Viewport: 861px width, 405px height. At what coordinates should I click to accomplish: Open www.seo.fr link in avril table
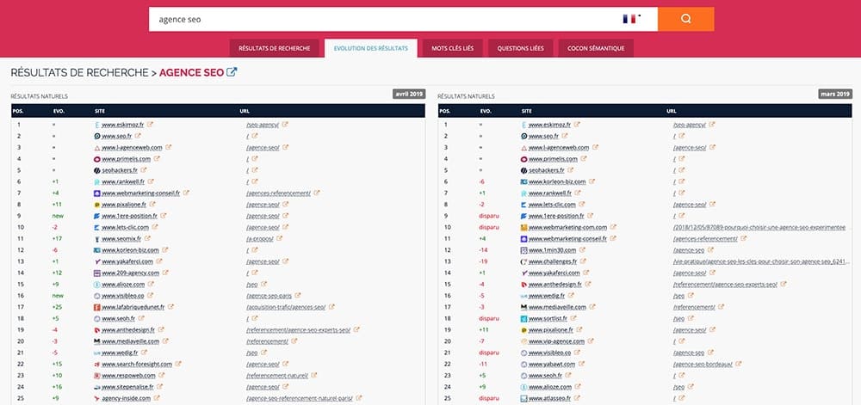[116, 136]
